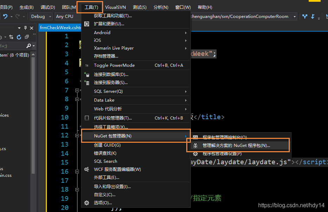Click the Extensions and Updates icon
This screenshot has height=212, width=328.
(87, 24)
